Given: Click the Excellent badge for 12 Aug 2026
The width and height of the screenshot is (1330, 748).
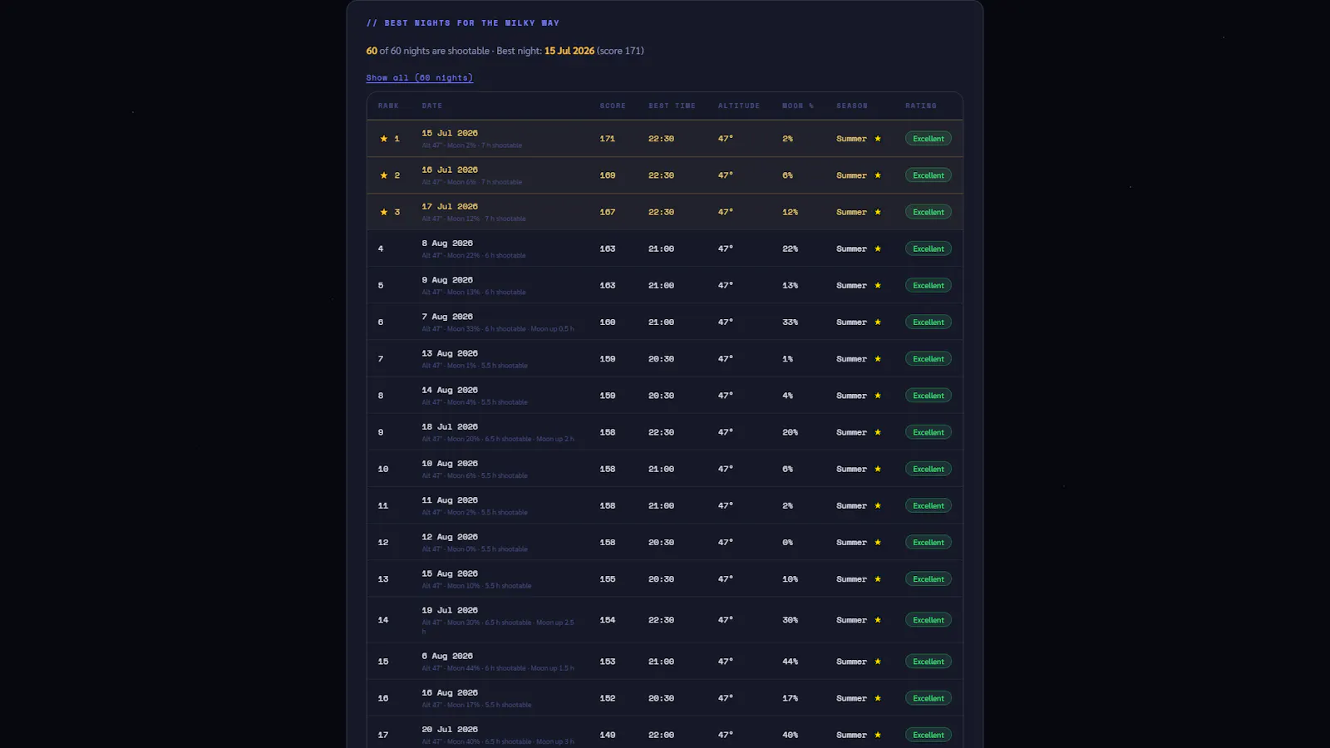Looking at the screenshot, I should click(x=929, y=542).
